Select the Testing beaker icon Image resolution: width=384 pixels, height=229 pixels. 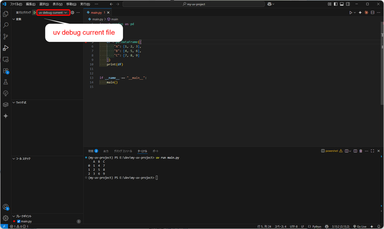pyautogui.click(x=5, y=82)
